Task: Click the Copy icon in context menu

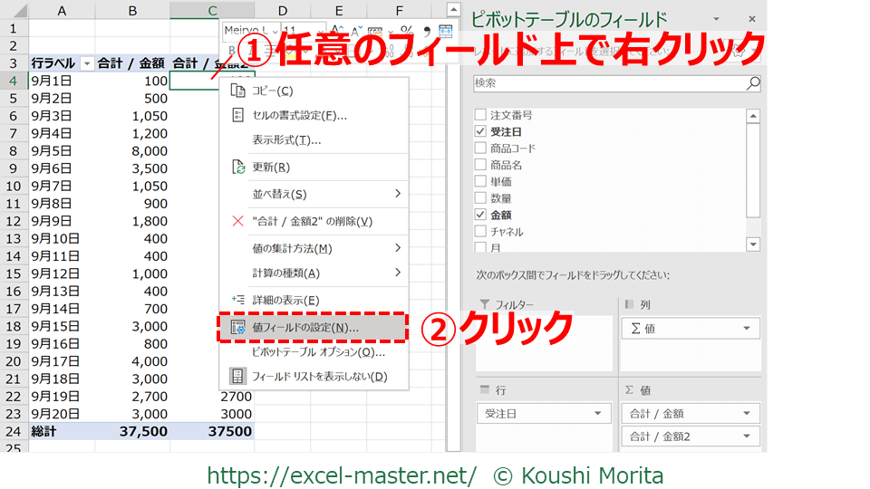Action: [238, 91]
